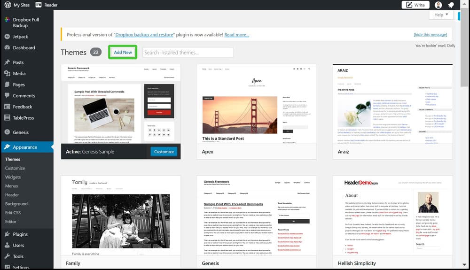
Task: Click the TablePress table icon
Action: tap(7, 118)
